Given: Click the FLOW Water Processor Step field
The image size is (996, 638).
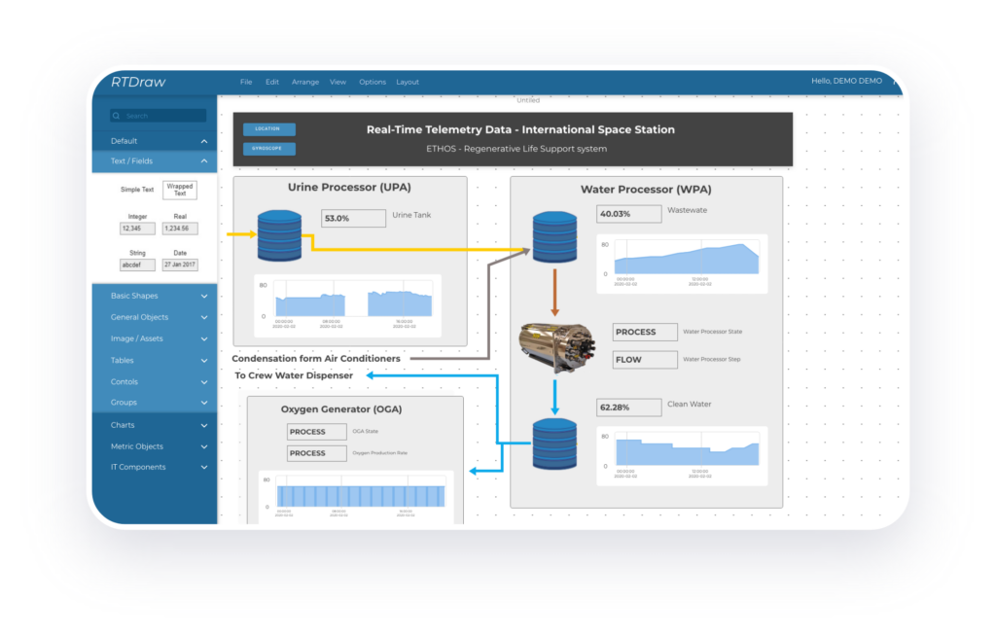Looking at the screenshot, I should click(x=645, y=360).
